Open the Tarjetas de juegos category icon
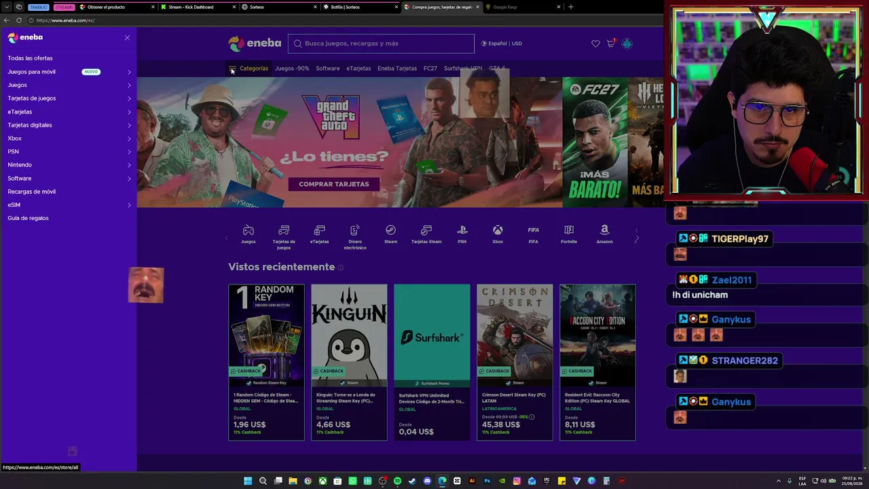Image resolution: width=869 pixels, height=489 pixels. coord(284,237)
